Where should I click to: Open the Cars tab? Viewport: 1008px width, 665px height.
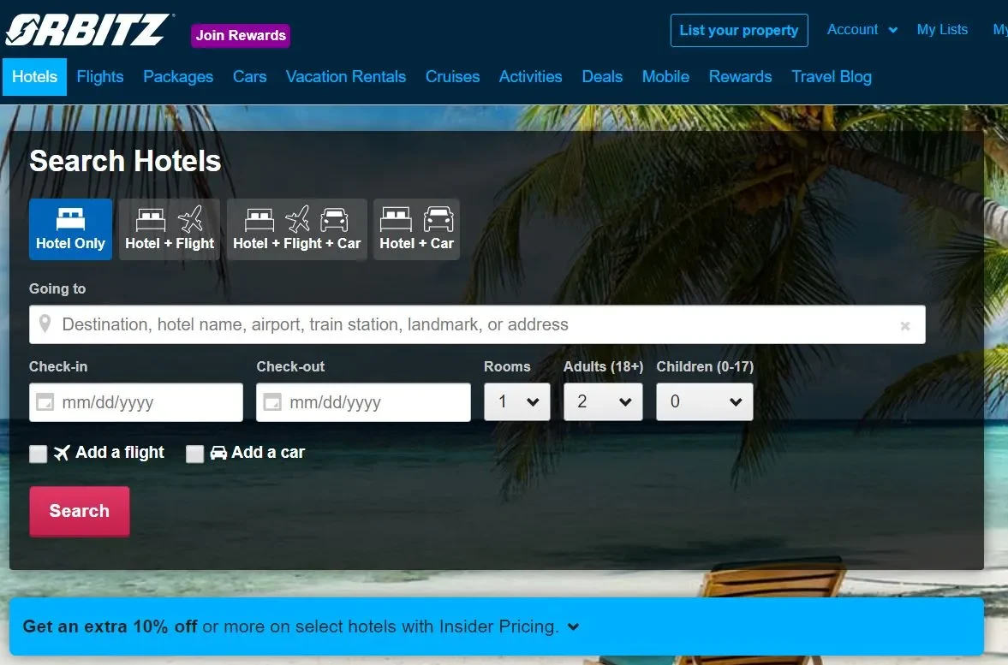249,76
